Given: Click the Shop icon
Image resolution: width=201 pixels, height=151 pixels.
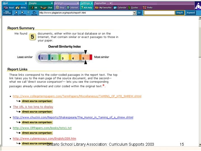Looking at the screenshot, I should 60,8.
